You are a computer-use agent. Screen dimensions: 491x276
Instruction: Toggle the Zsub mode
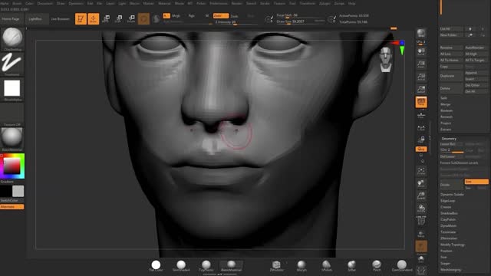[x=234, y=16]
